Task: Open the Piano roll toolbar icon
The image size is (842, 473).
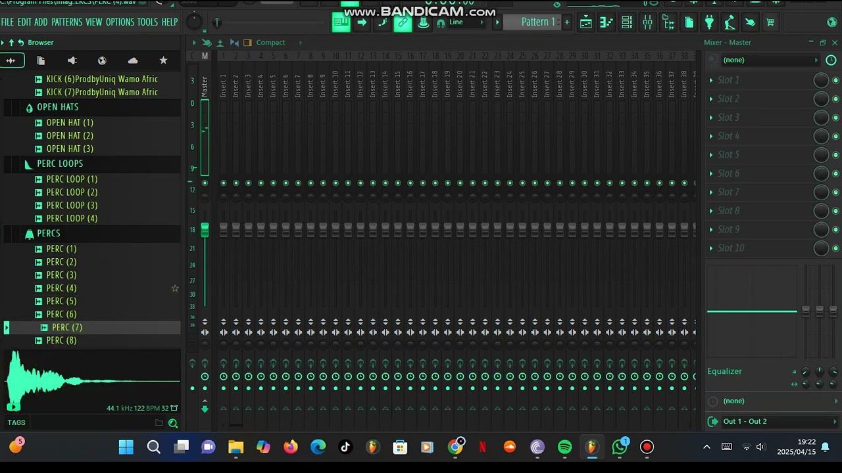Action: coord(606,23)
